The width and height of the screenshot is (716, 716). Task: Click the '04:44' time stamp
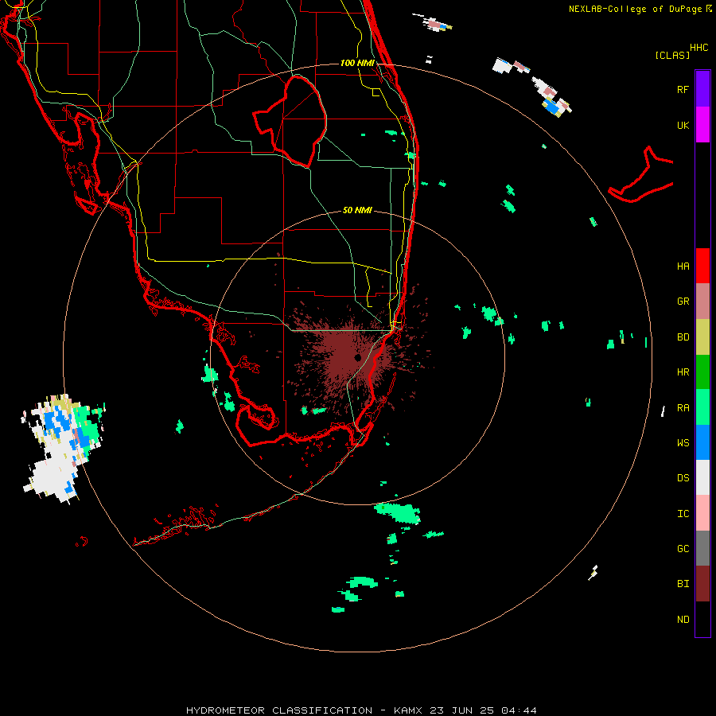[x=519, y=710]
